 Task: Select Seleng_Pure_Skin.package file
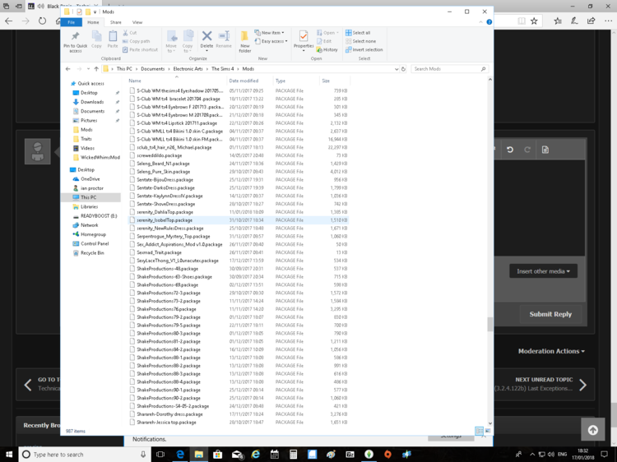click(238, 172)
